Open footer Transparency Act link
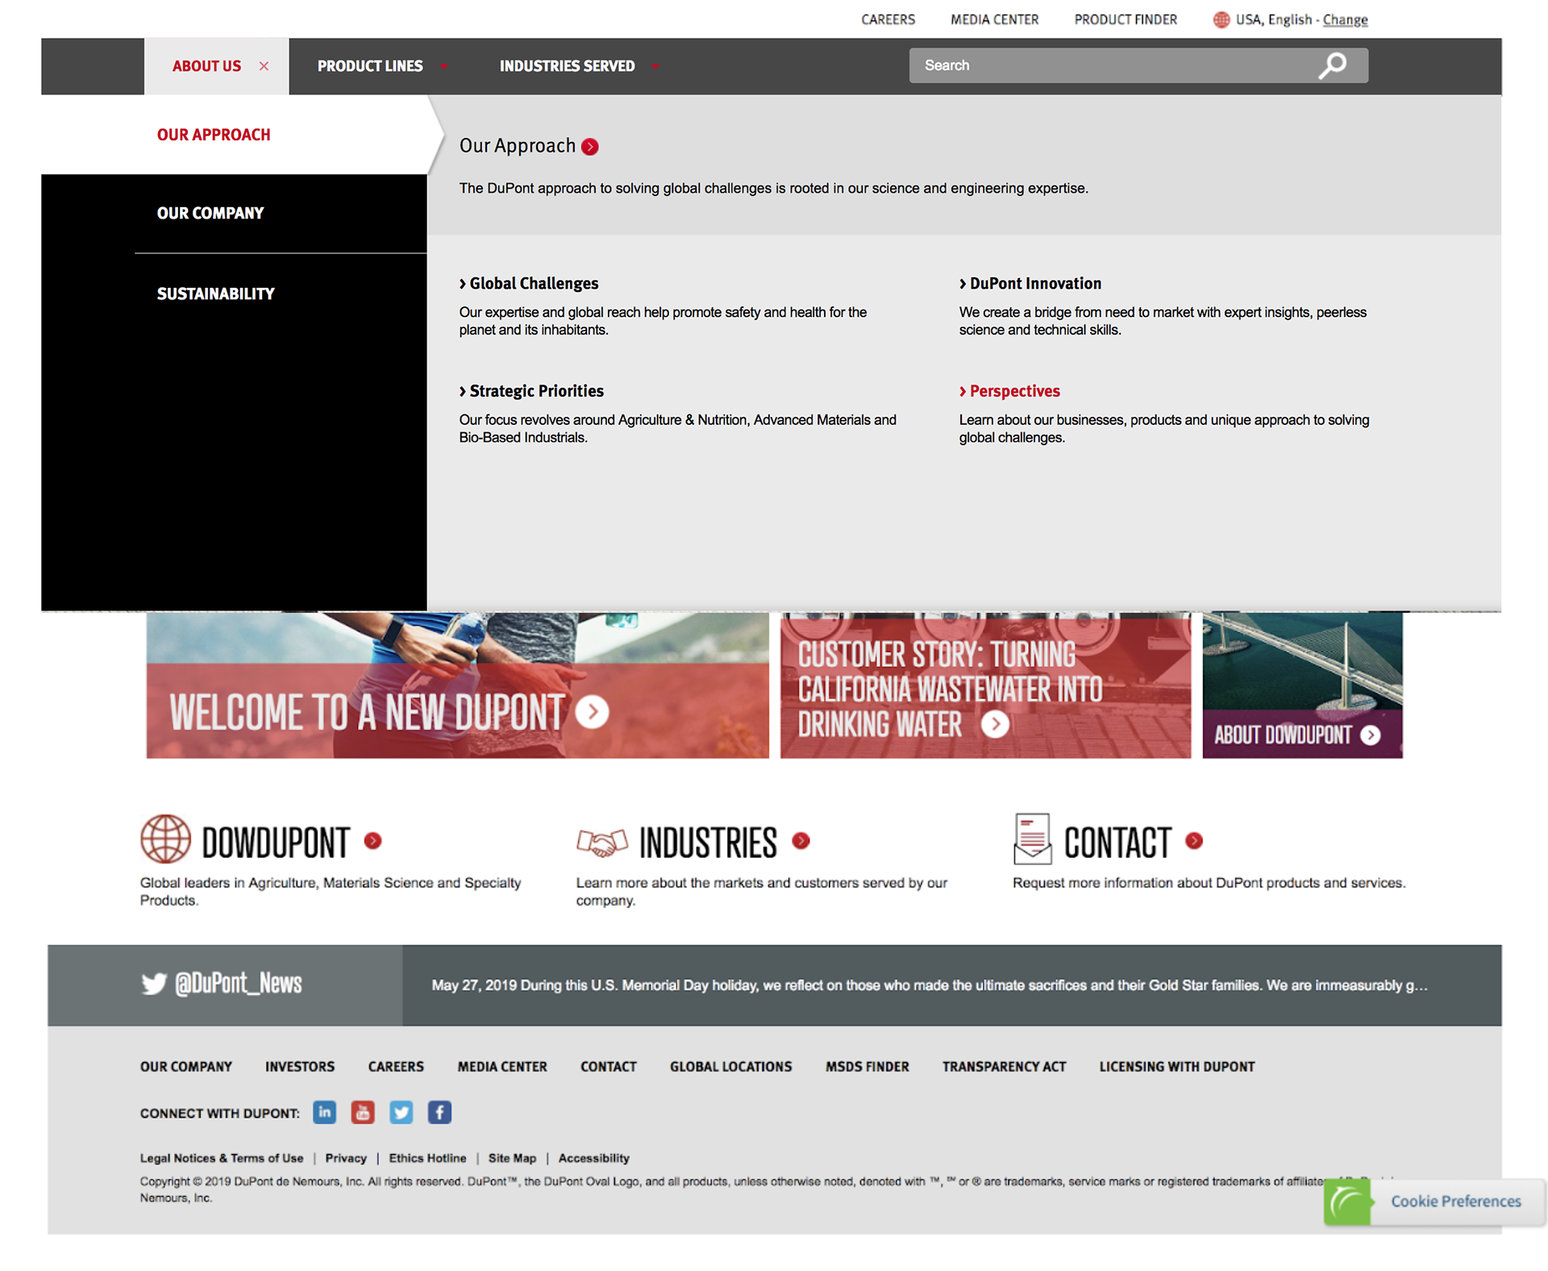Viewport: 1548px width, 1271px height. [x=1004, y=1066]
